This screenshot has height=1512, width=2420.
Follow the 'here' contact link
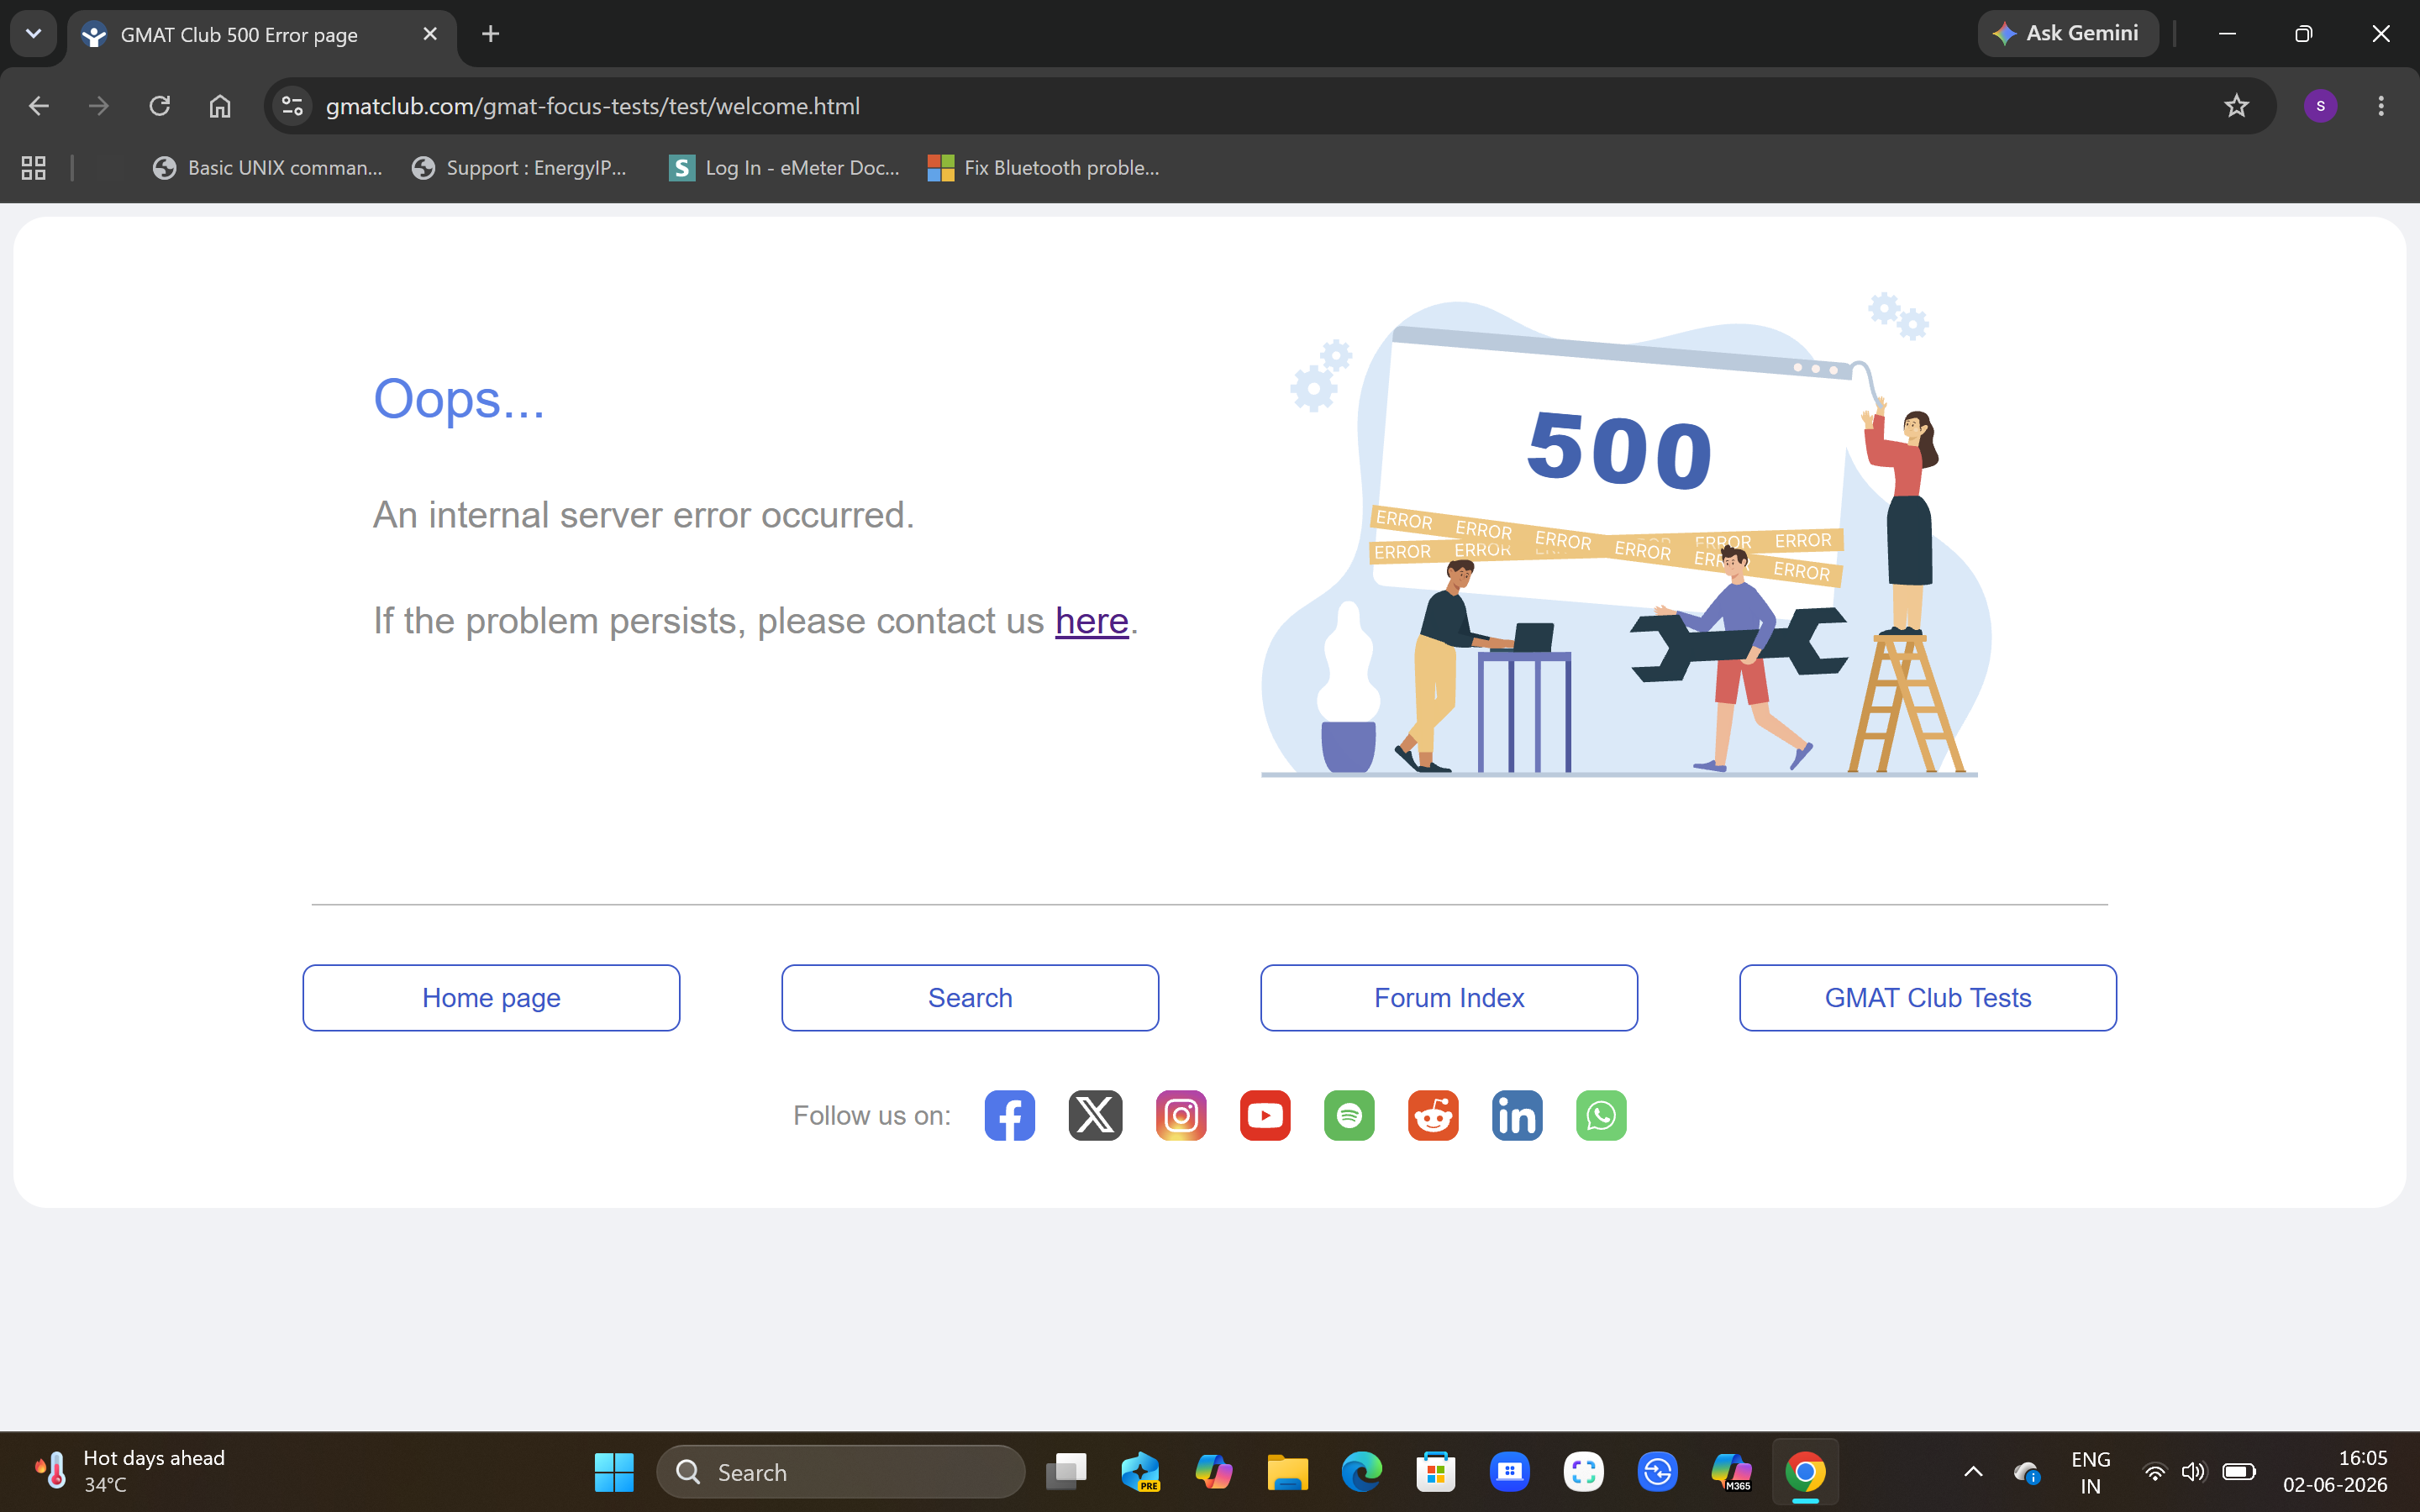pos(1091,621)
